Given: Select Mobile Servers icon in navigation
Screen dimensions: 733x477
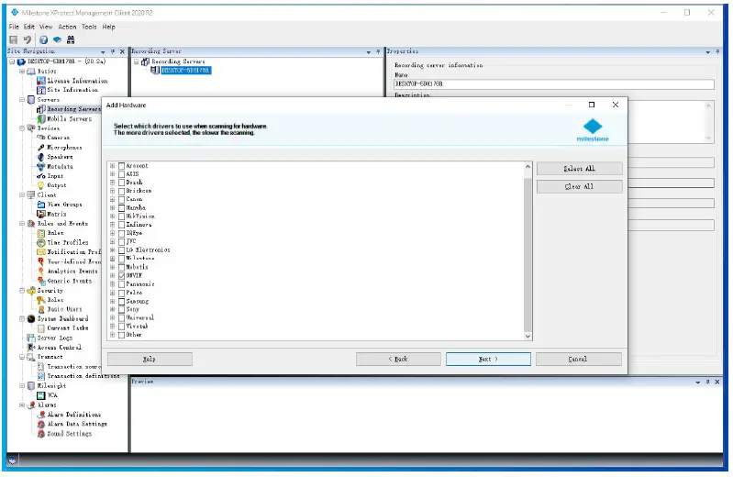Looking at the screenshot, I should [41, 118].
